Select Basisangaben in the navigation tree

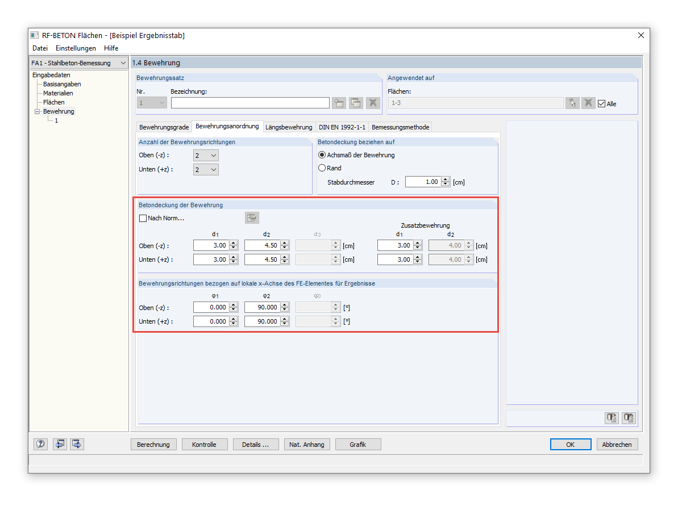pos(62,84)
